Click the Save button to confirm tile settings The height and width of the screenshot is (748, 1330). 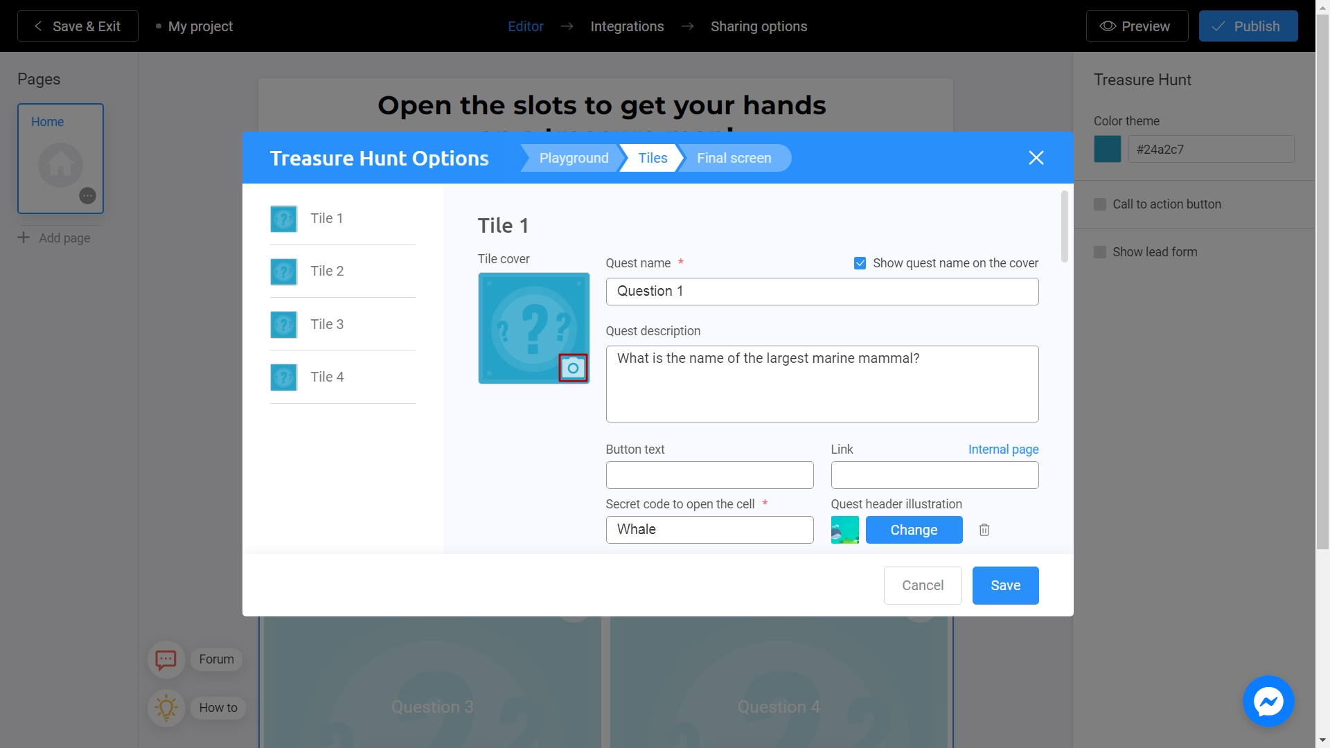[1006, 585]
